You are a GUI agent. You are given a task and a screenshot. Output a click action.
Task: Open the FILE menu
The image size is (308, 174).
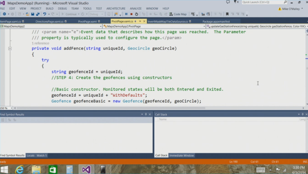2,8
